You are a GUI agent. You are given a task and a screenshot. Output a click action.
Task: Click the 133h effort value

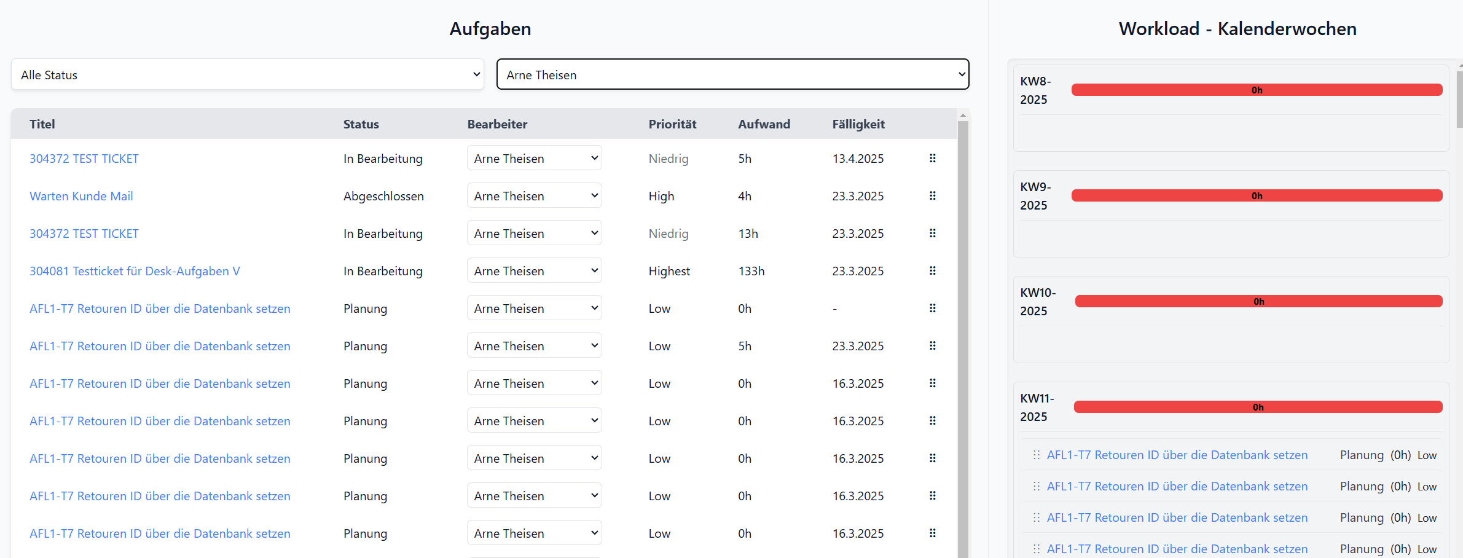click(751, 271)
